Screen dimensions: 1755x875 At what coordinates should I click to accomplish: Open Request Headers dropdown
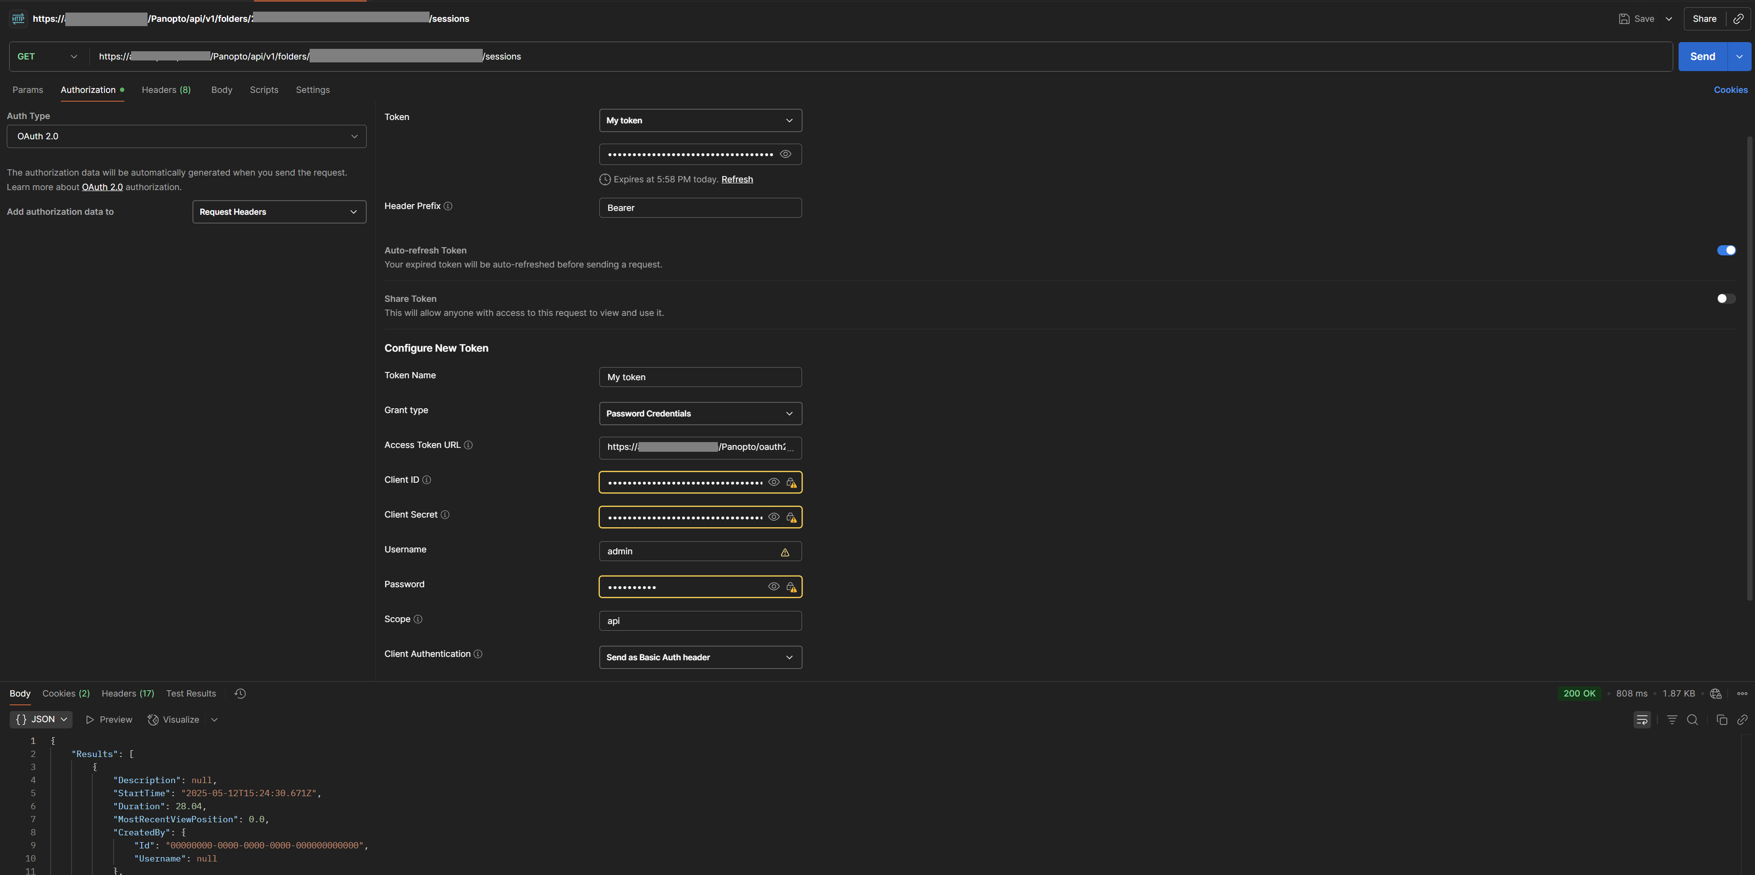point(279,212)
